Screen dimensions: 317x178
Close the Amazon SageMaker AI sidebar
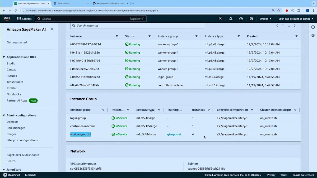[x=52, y=29]
